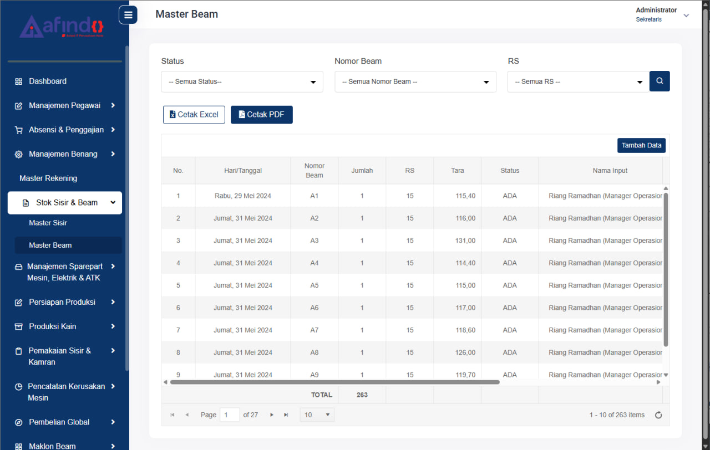The height and width of the screenshot is (450, 710).
Task: Open the items-per-page dropdown showing 10
Action: [317, 415]
